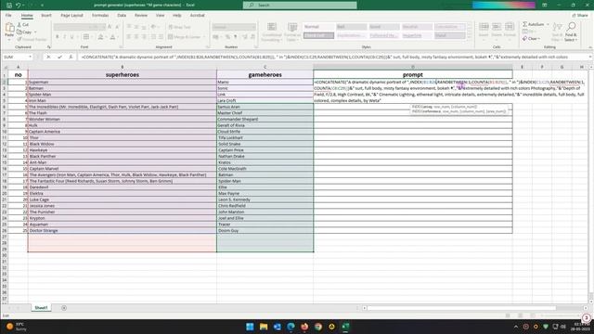Screen dimensions: 594x334
Task: Open Windows Start menu
Action: [x=250, y=327]
